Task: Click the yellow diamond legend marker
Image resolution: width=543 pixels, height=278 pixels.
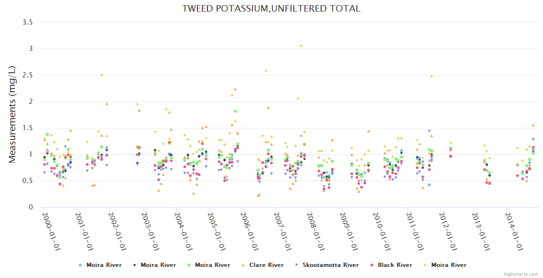Action: point(425,265)
